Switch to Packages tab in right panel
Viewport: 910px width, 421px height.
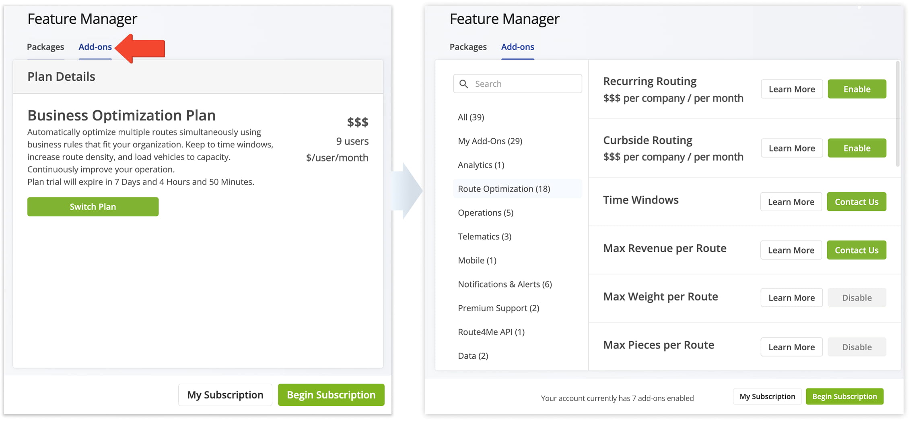(468, 47)
